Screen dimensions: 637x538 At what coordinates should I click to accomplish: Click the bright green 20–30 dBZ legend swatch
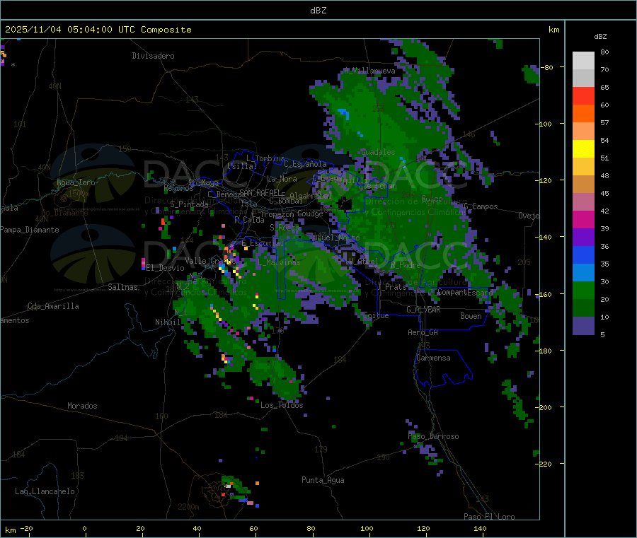tap(583, 290)
